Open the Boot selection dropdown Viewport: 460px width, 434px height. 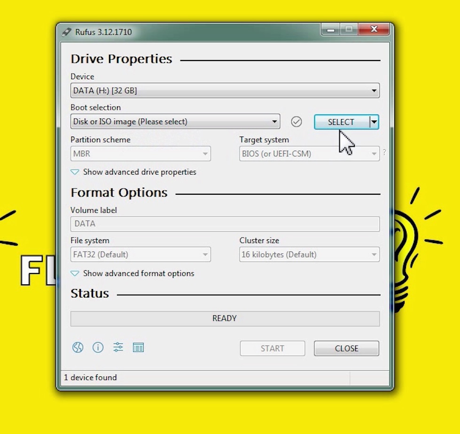point(175,122)
